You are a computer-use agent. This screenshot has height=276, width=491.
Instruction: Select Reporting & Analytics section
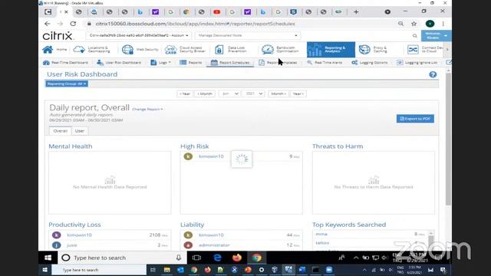click(x=331, y=49)
